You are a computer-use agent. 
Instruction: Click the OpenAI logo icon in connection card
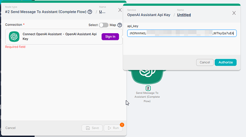pos(14,36)
